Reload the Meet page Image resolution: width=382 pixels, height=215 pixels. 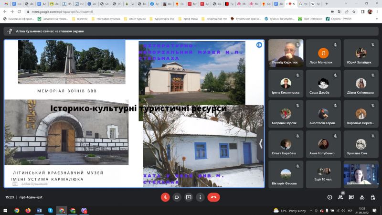(19, 11)
